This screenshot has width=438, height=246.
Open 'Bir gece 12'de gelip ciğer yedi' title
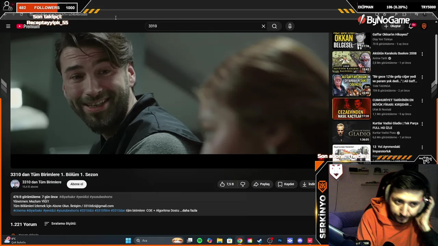coord(395,79)
